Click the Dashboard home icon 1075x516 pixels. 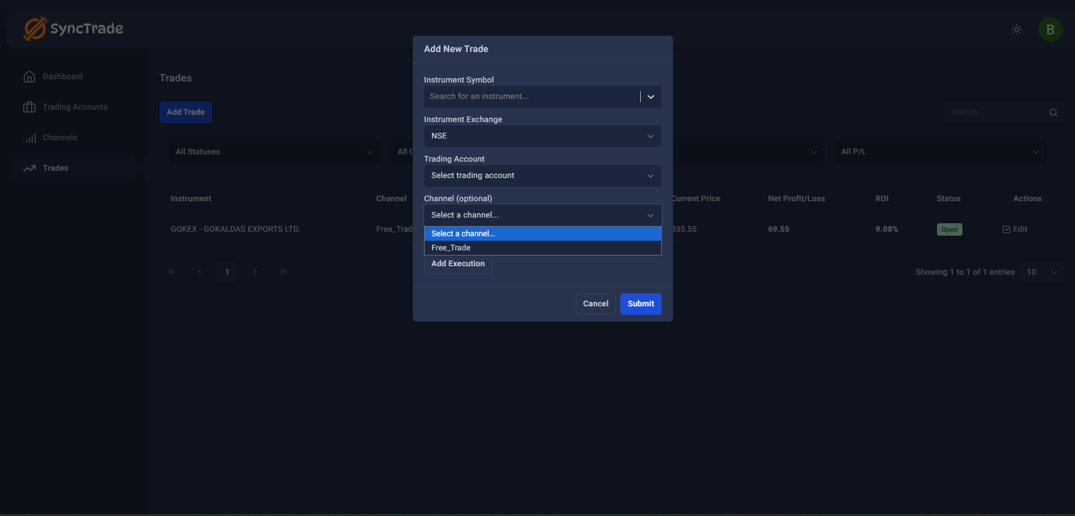coord(29,77)
